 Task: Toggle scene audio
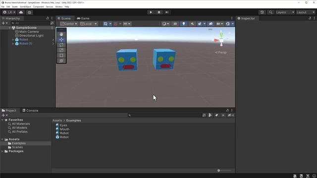(x=192, y=24)
